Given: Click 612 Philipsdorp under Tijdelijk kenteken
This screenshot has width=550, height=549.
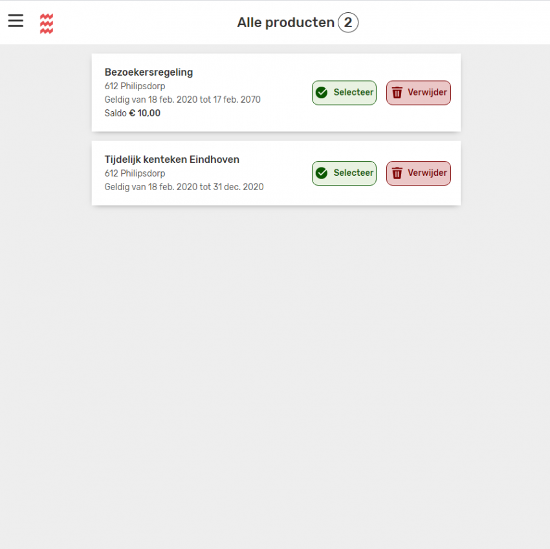Looking at the screenshot, I should point(135,173).
